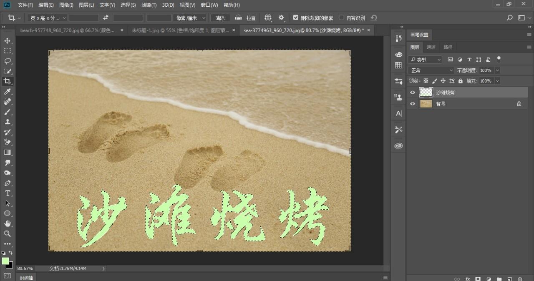Create new fill or adjustment layer
The image size is (534, 281).
(x=489, y=279)
